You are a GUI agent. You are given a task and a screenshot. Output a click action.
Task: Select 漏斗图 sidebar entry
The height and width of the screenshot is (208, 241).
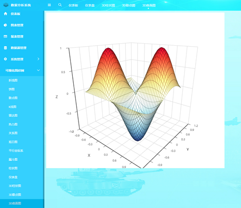[13, 159]
